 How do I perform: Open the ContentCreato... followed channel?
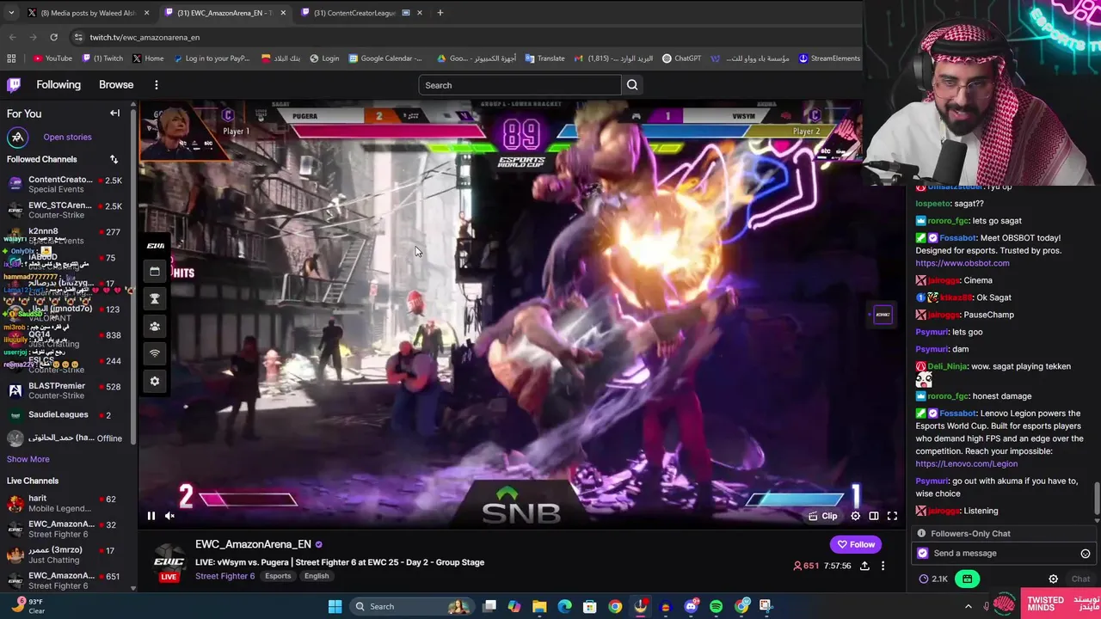pos(67,184)
